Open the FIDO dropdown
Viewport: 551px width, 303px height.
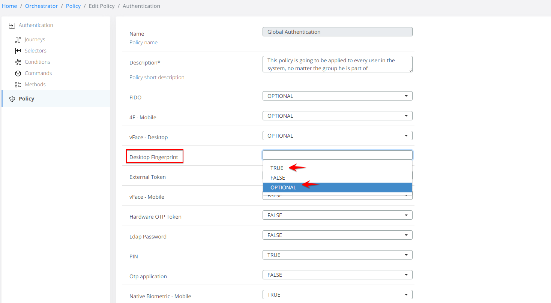pos(337,96)
